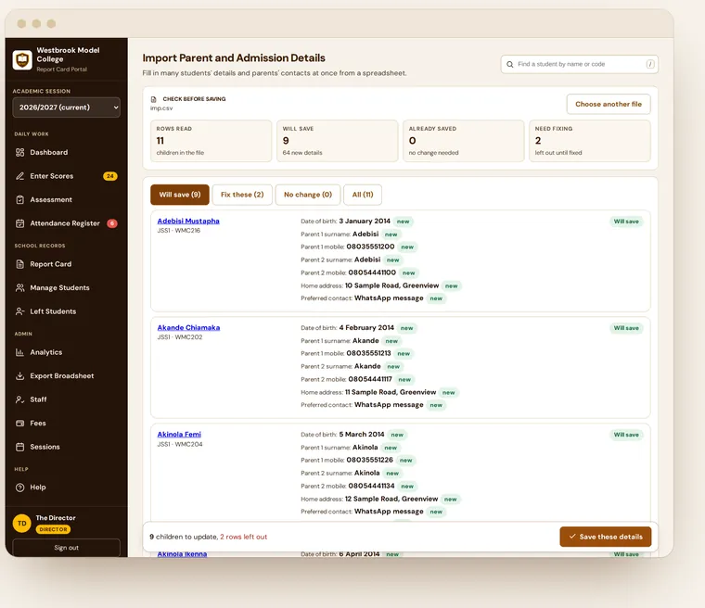
Task: Click the Need Fixing 2 summary card
Action: 589,141
